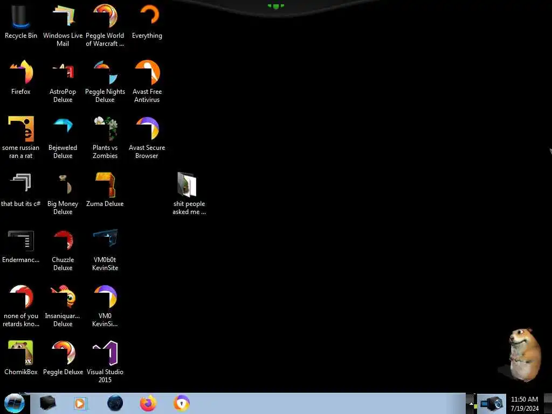This screenshot has height=414, width=552.
Task: Click the Everything search shortcut
Action: [x=147, y=22]
